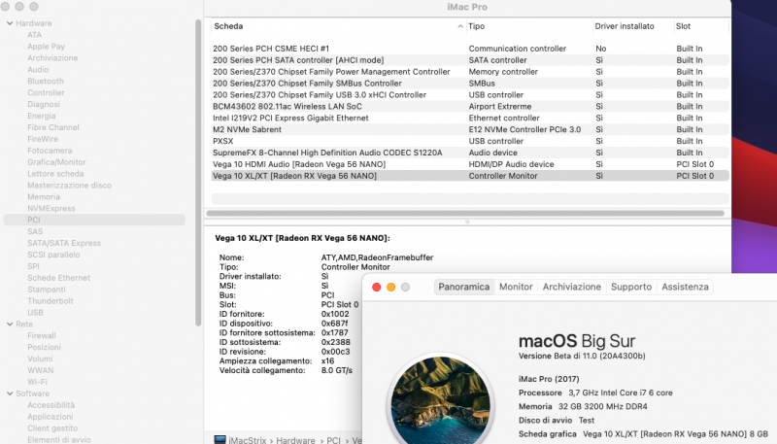Select SupremeFX Audio CODEC S1220A row
The height and width of the screenshot is (444, 777).
click(x=470, y=153)
